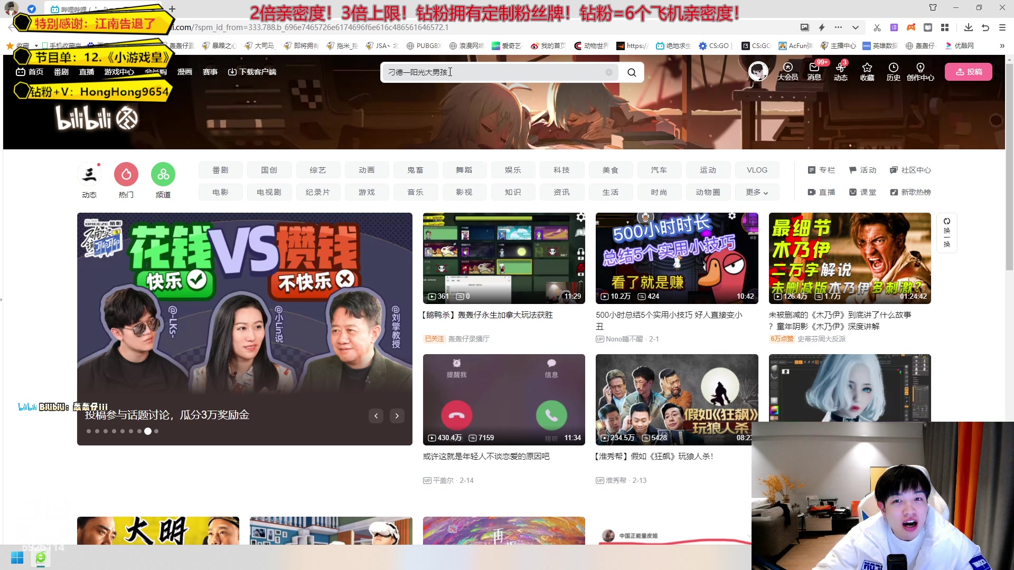Open the green 频道 icon

point(163,174)
